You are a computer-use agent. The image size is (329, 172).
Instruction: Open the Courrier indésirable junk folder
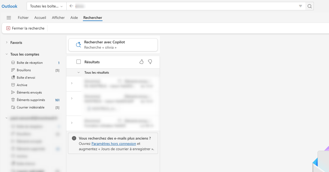tap(35, 107)
